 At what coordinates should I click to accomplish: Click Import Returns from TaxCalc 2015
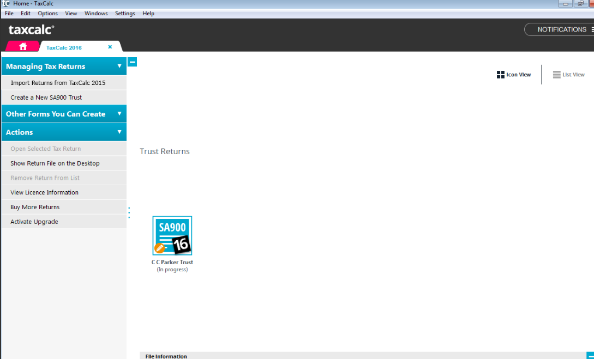(x=64, y=83)
